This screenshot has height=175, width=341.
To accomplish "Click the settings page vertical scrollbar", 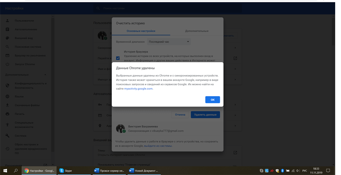I will [334, 32].
